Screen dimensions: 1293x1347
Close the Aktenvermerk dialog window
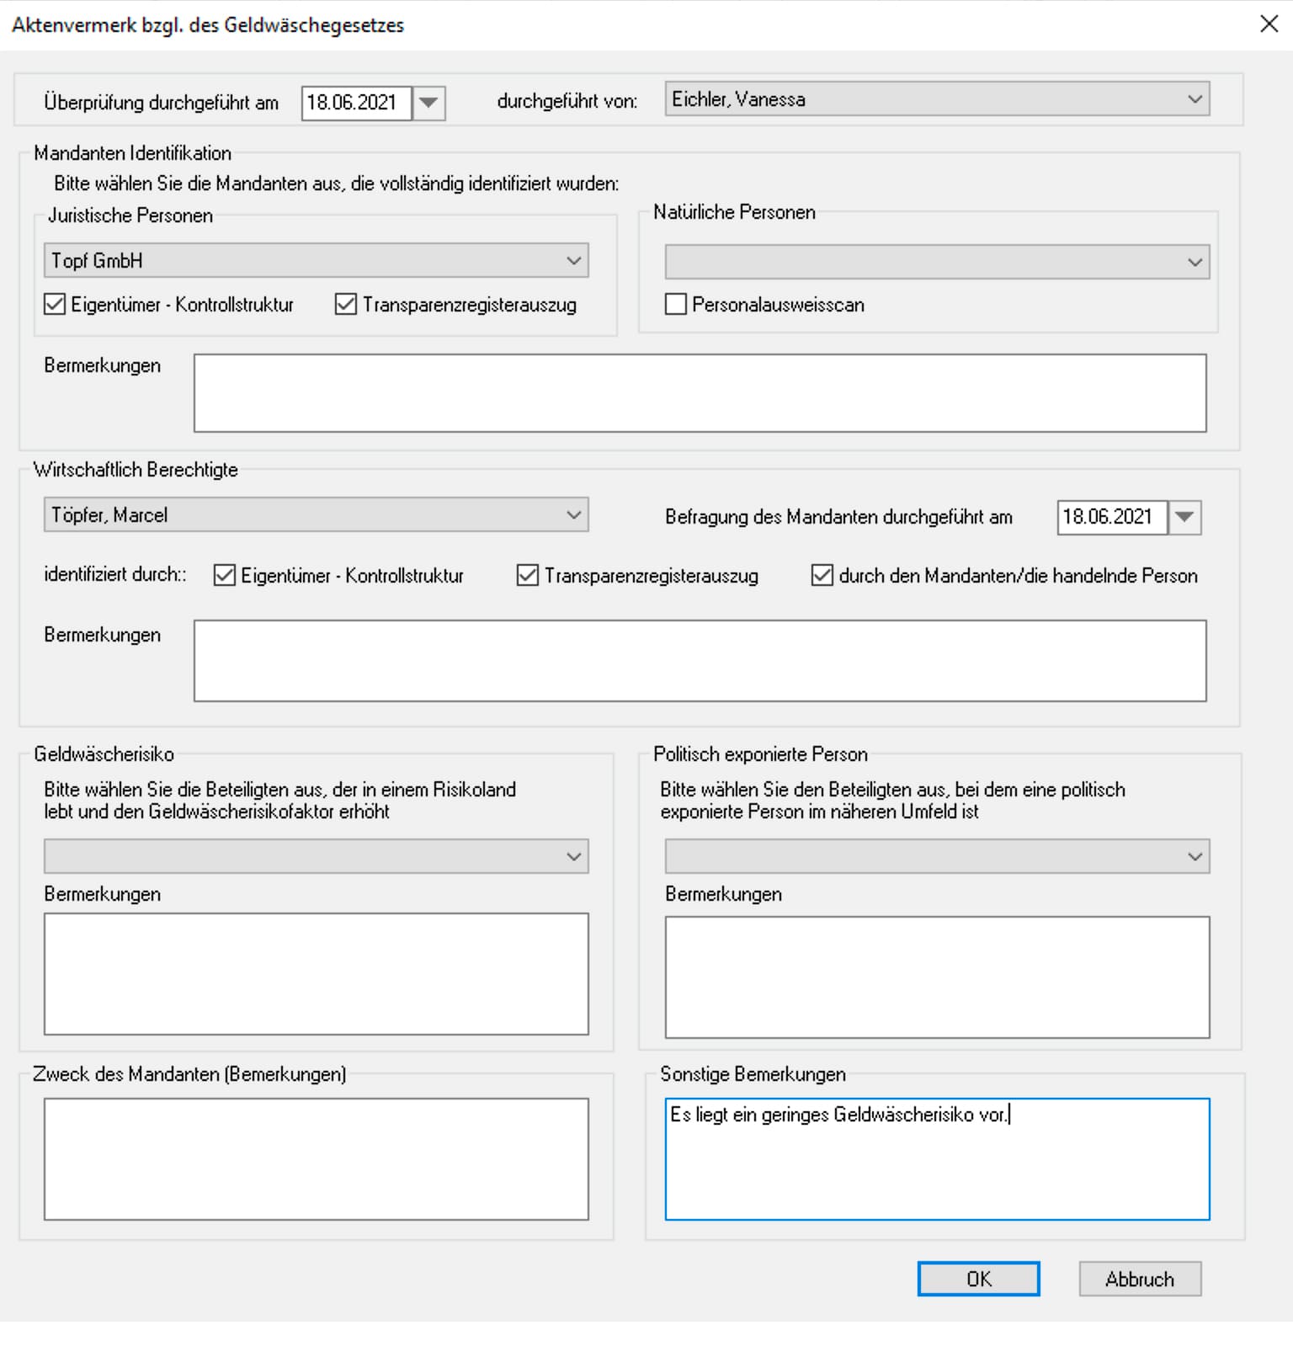pyautogui.click(x=1269, y=24)
